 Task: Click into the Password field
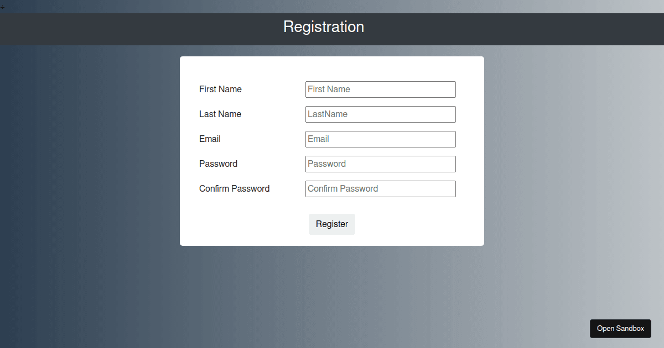[380, 164]
